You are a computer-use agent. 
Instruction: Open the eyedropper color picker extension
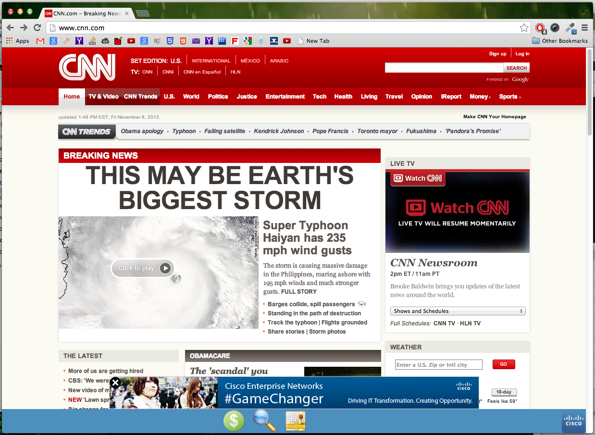[x=570, y=28]
